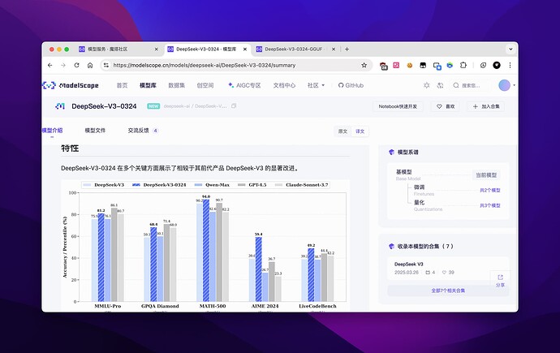560x353 pixels.
Task: Open a new browser tab
Action: click(347, 50)
